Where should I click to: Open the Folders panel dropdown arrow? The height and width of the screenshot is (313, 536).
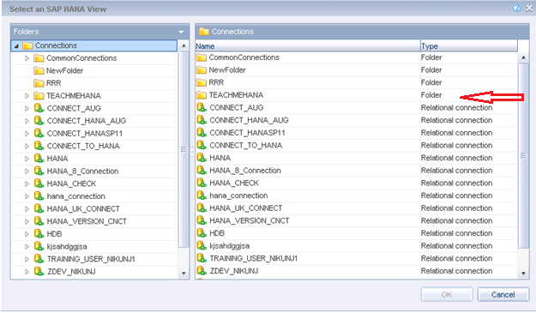pos(181,32)
